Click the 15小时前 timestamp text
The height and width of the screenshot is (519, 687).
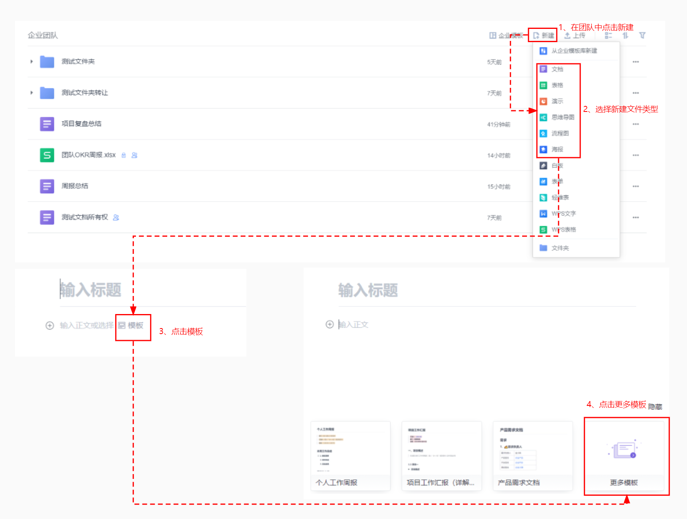(499, 187)
